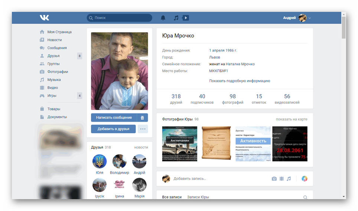
Task: Open the three-dots more actions menu
Action: click(143, 129)
